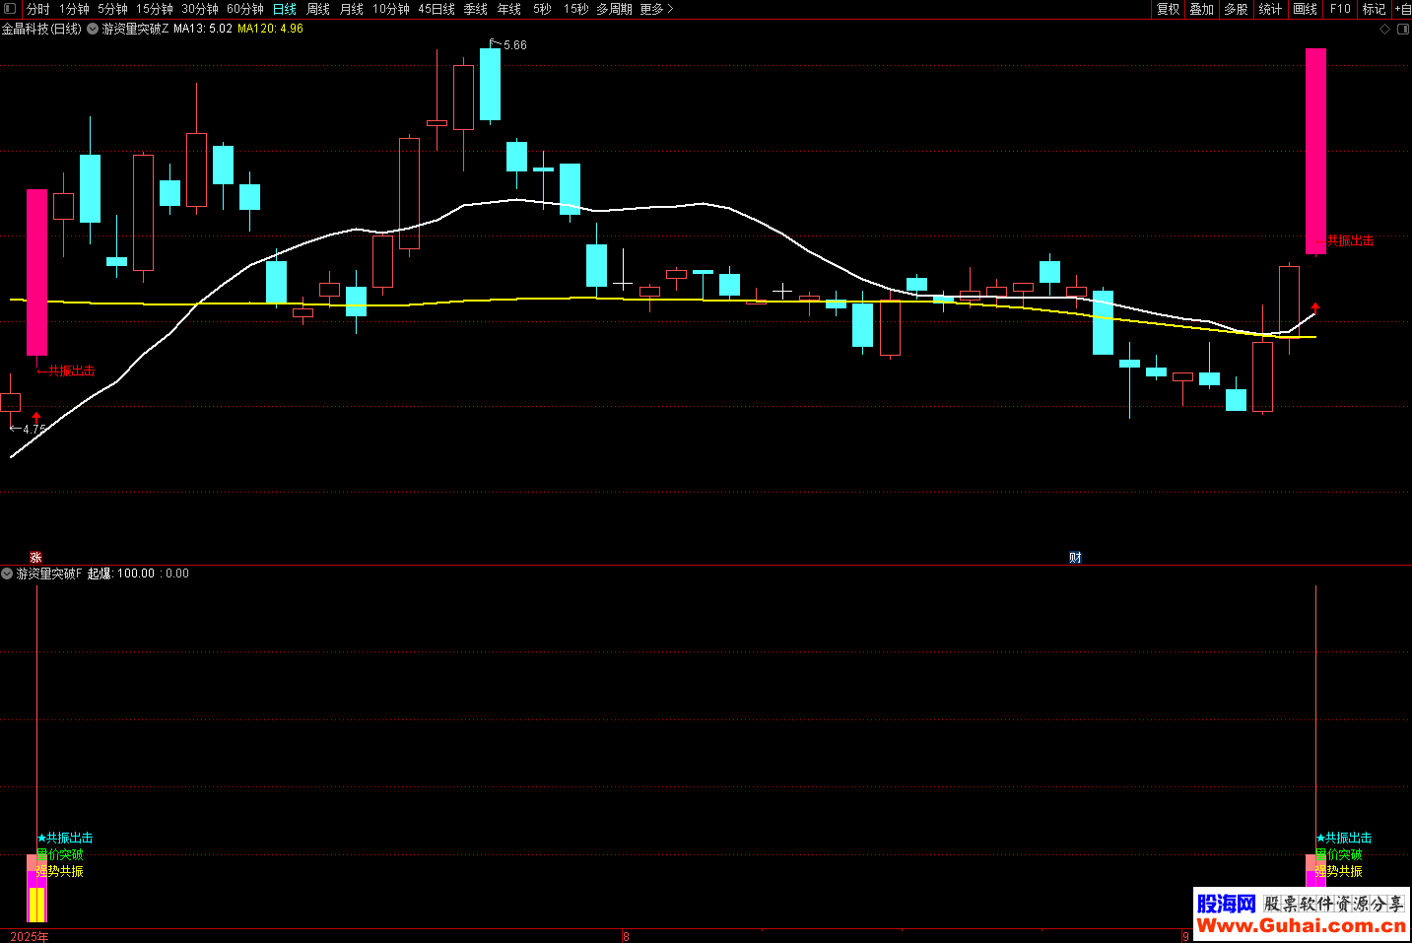Open the 多周期 multi-period view

615,9
